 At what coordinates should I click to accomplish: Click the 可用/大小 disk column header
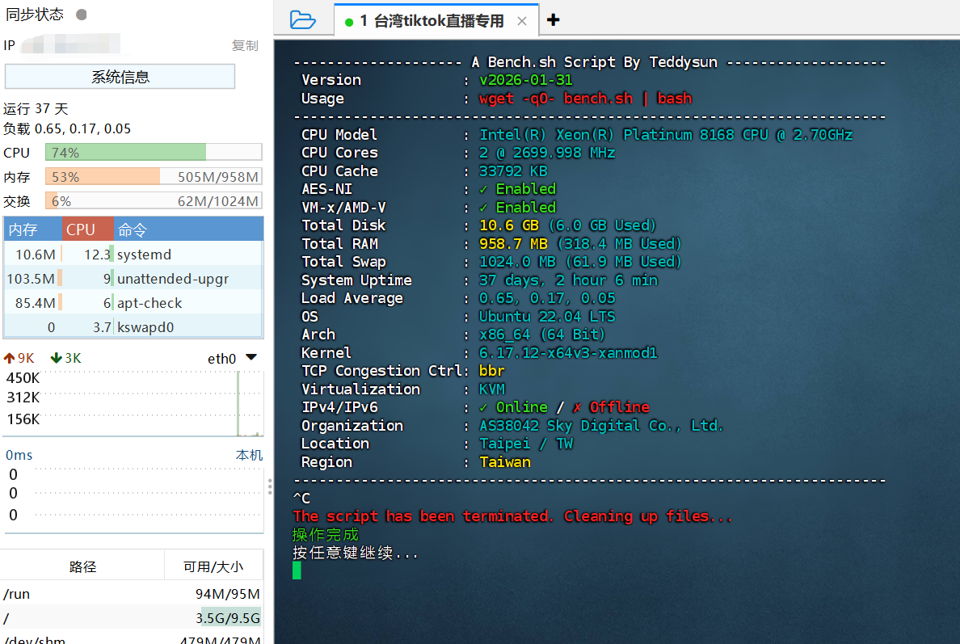point(214,565)
